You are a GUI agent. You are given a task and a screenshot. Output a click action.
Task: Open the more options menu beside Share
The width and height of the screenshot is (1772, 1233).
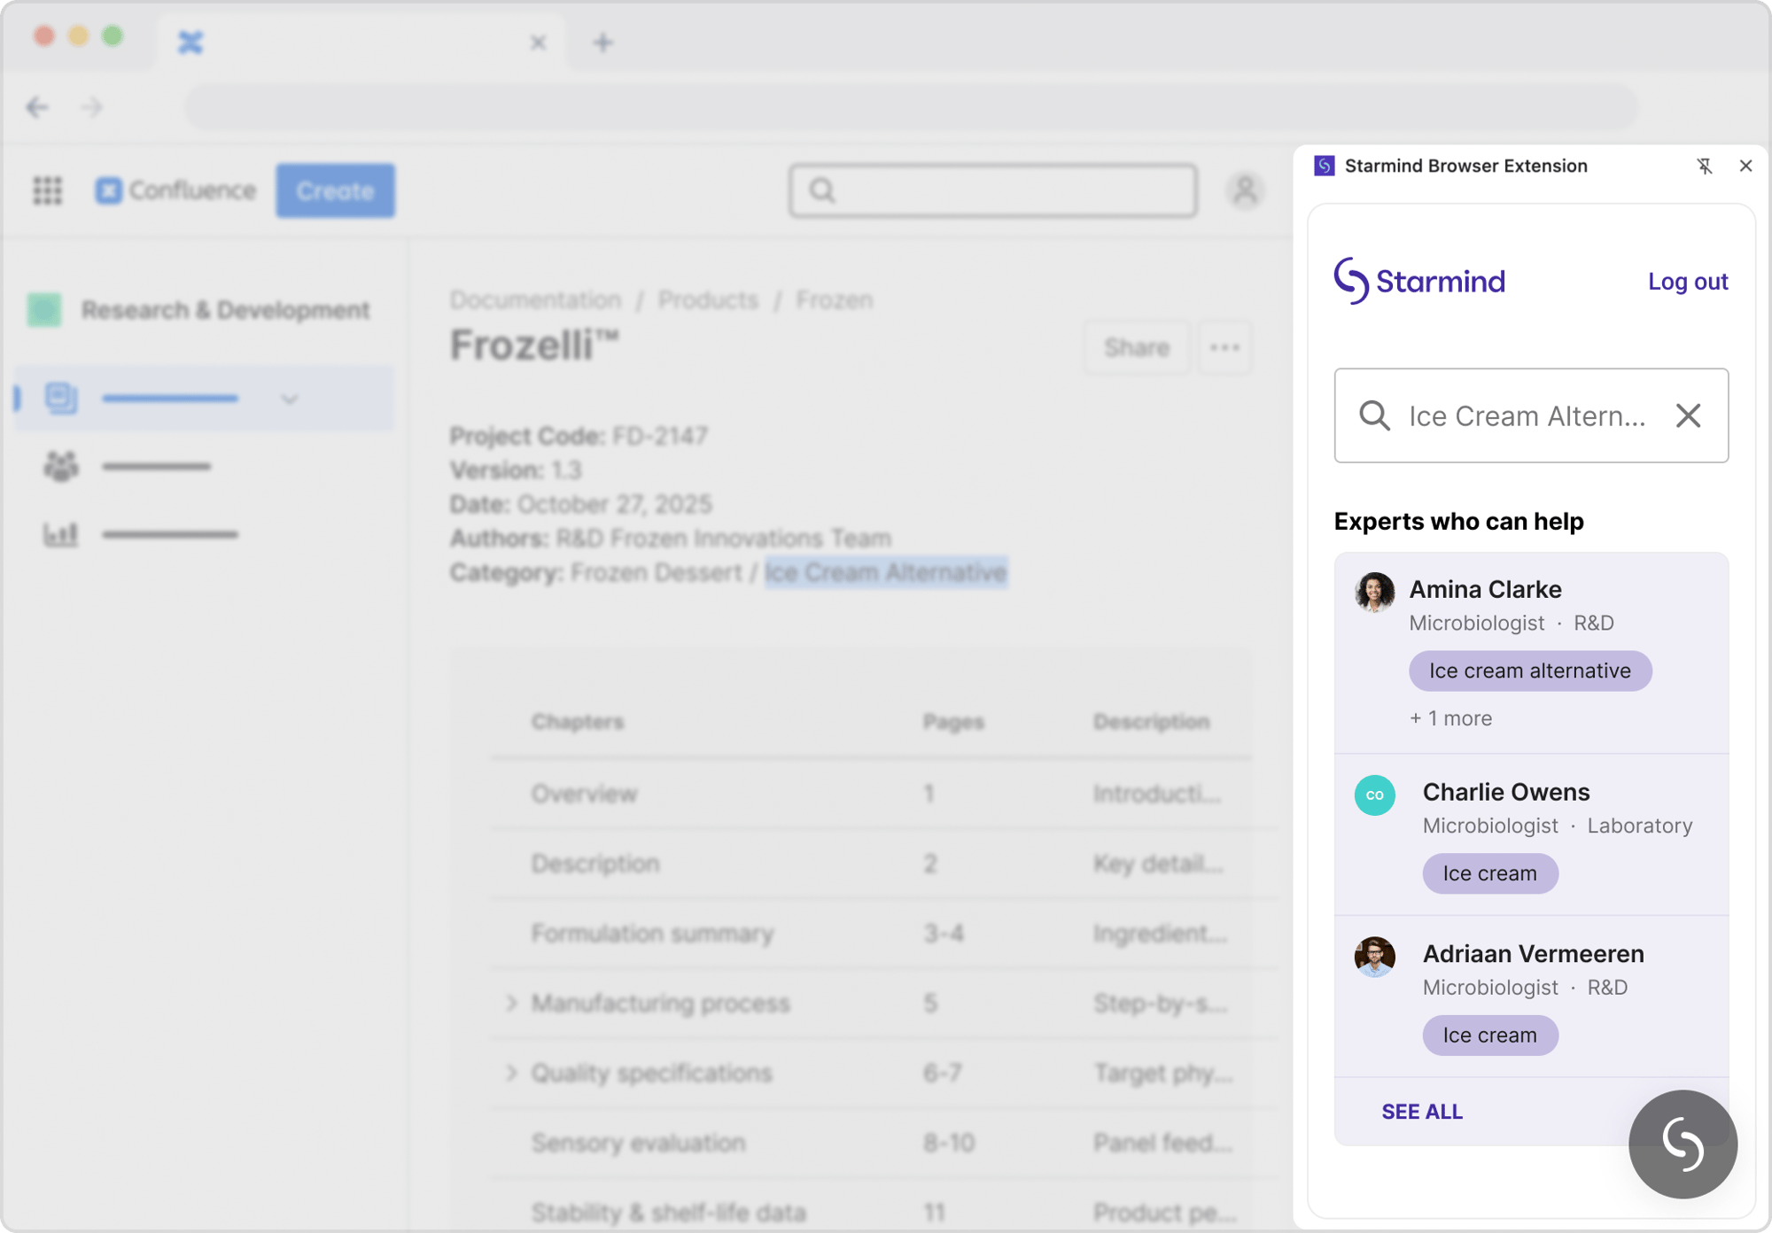point(1224,347)
